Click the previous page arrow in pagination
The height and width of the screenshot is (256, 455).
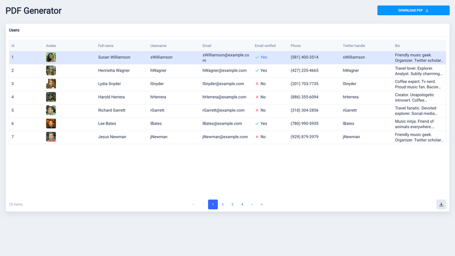[x=203, y=204]
